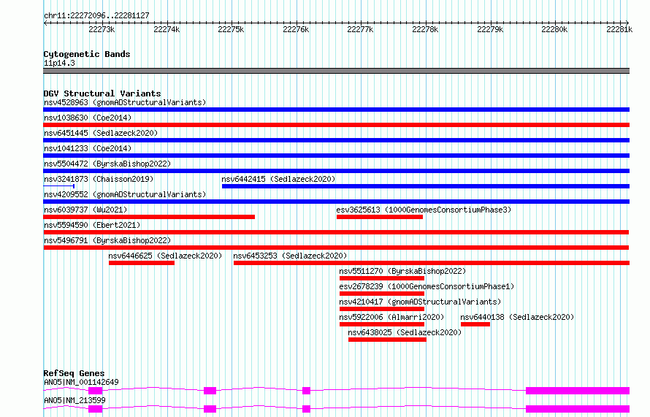Open nsv5594590 (Ebert2021) variant
The image size is (650, 417).
point(92,225)
